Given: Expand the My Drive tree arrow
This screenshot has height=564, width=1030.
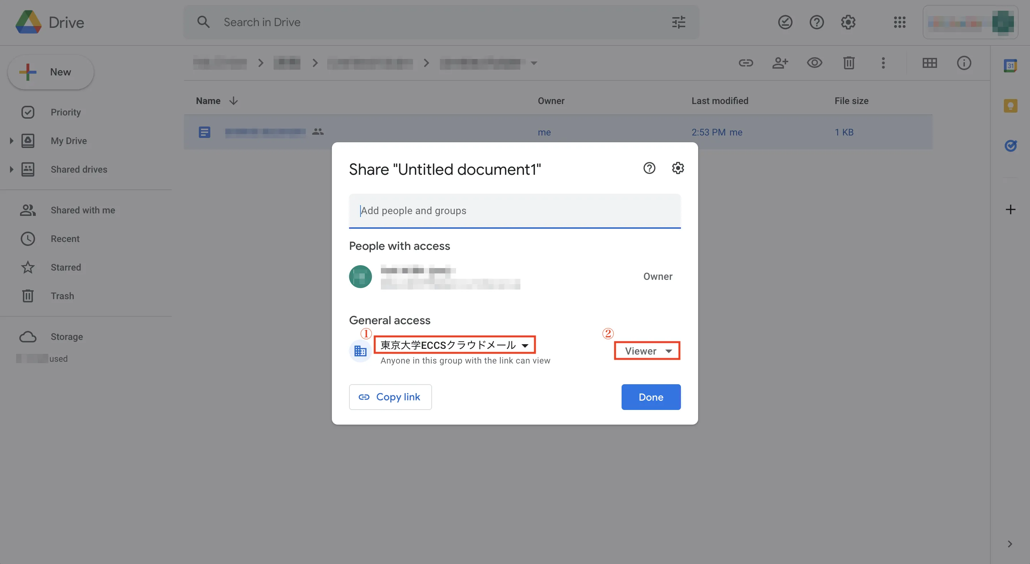Looking at the screenshot, I should 11,141.
